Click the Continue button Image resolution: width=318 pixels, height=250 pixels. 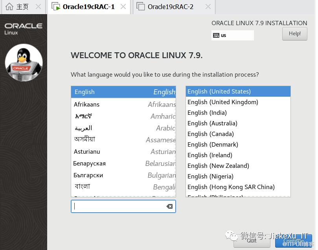[293, 241]
